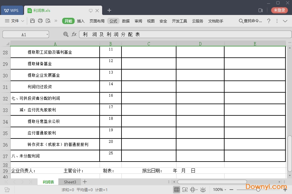Activate Reading Mode eye icon in status bar
The height and width of the screenshot is (194, 292).
pyautogui.click(x=203, y=189)
